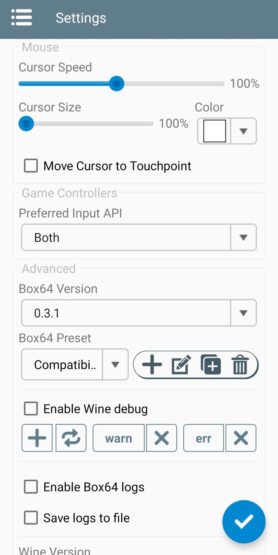
Task: Duplicate the selected Box64 preset
Action: tap(211, 365)
